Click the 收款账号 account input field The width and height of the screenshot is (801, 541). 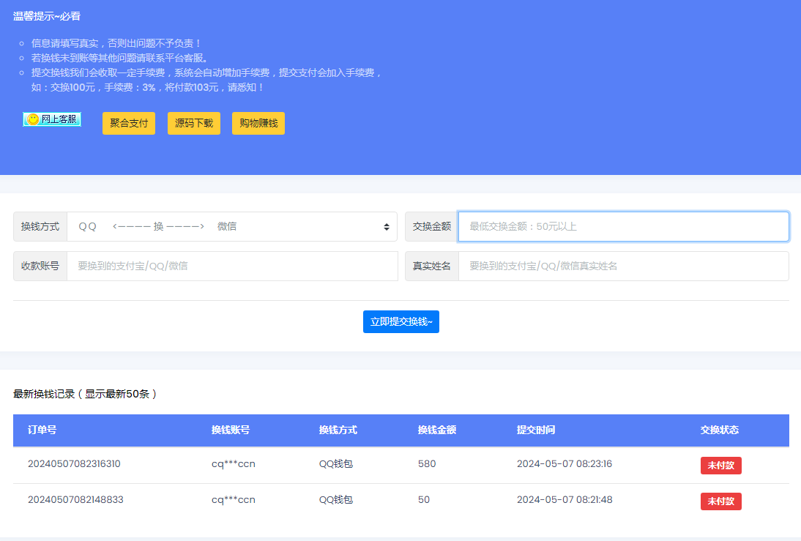232,266
